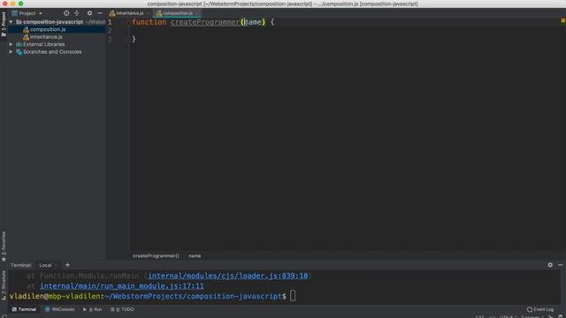Open the RNConsole tool window
The width and height of the screenshot is (566, 318).
click(59, 309)
